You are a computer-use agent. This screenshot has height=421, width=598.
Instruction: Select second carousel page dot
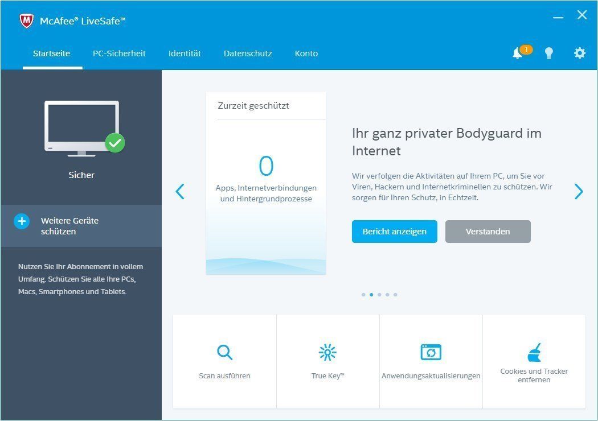click(371, 295)
